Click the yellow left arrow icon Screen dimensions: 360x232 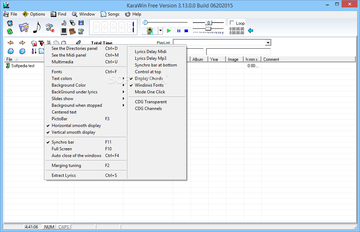click(x=11, y=43)
